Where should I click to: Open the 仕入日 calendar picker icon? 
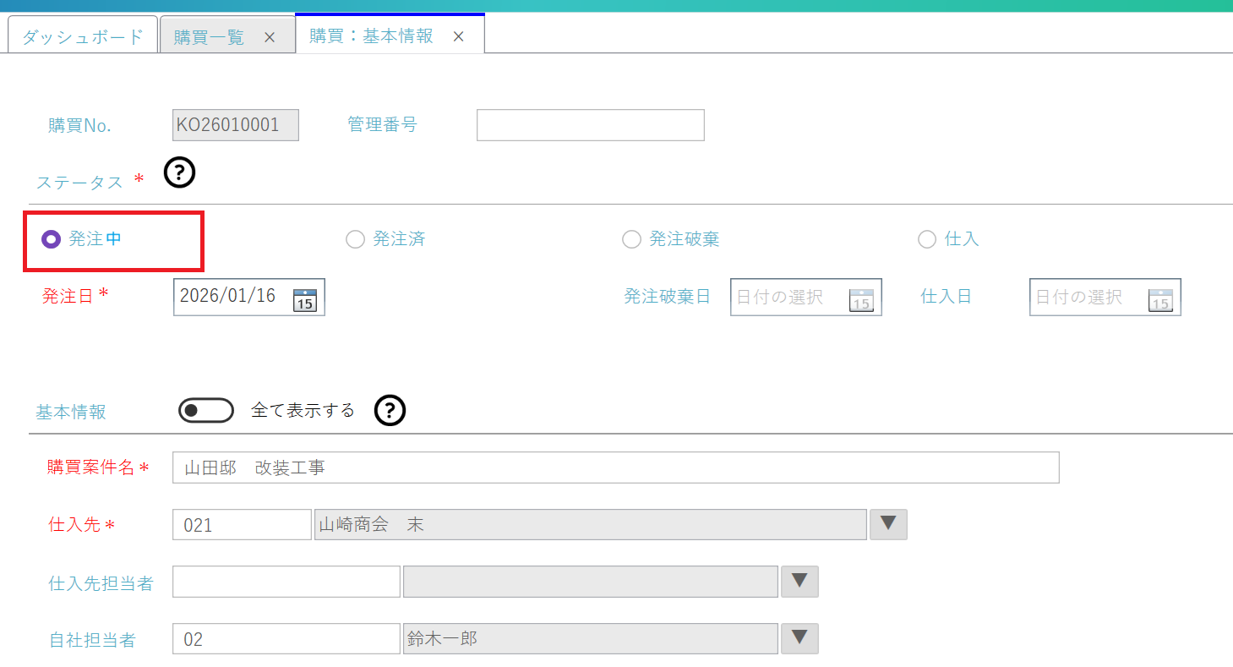(x=1159, y=299)
